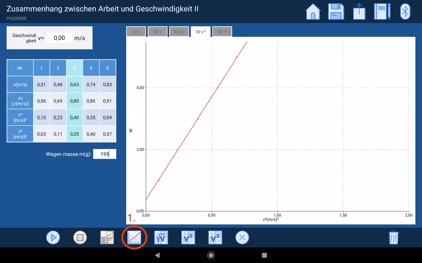The width and height of the screenshot is (422, 263).
Task: Open the table-and-graph view icon
Action: pos(107,238)
